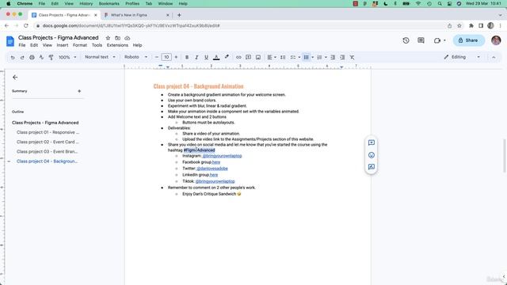This screenshot has height=285, width=507.
Task: Open the Tiktok @bringyourownlaptop link
Action: pyautogui.click(x=215, y=181)
